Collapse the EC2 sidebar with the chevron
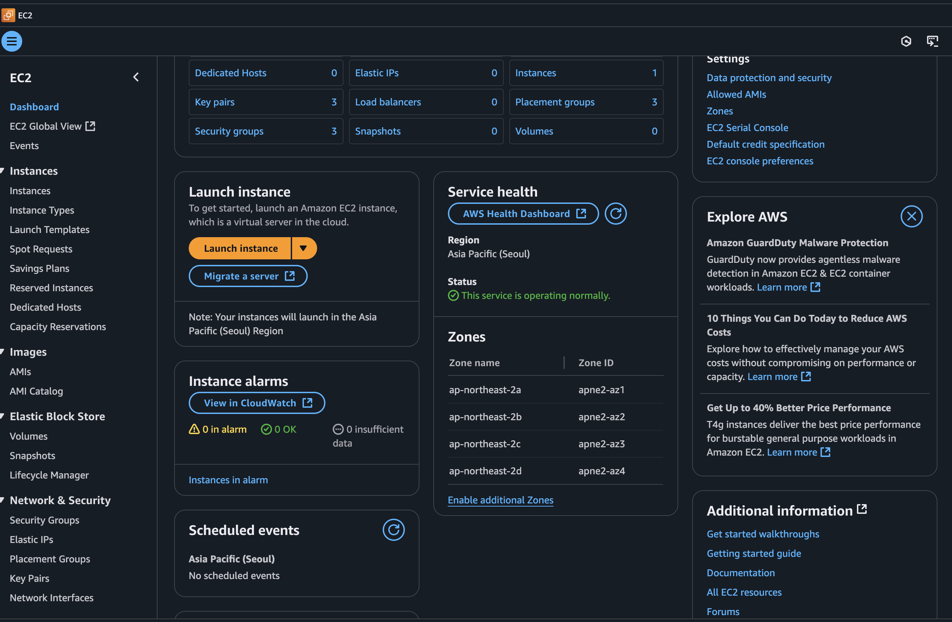Image resolution: width=952 pixels, height=622 pixels. point(136,77)
